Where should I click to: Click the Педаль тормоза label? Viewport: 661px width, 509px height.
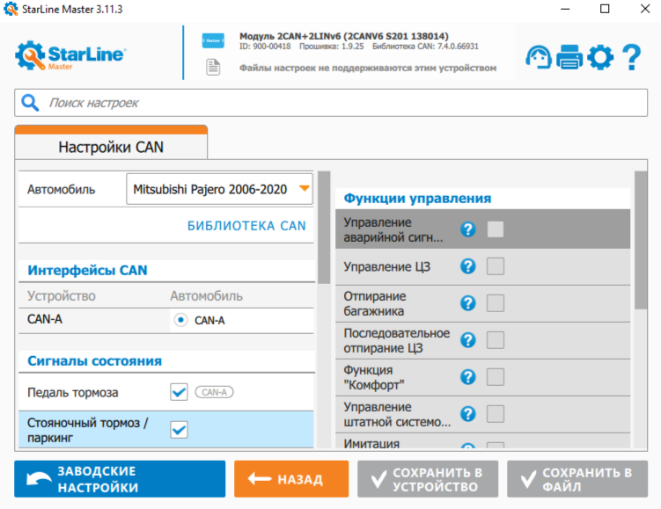72,392
